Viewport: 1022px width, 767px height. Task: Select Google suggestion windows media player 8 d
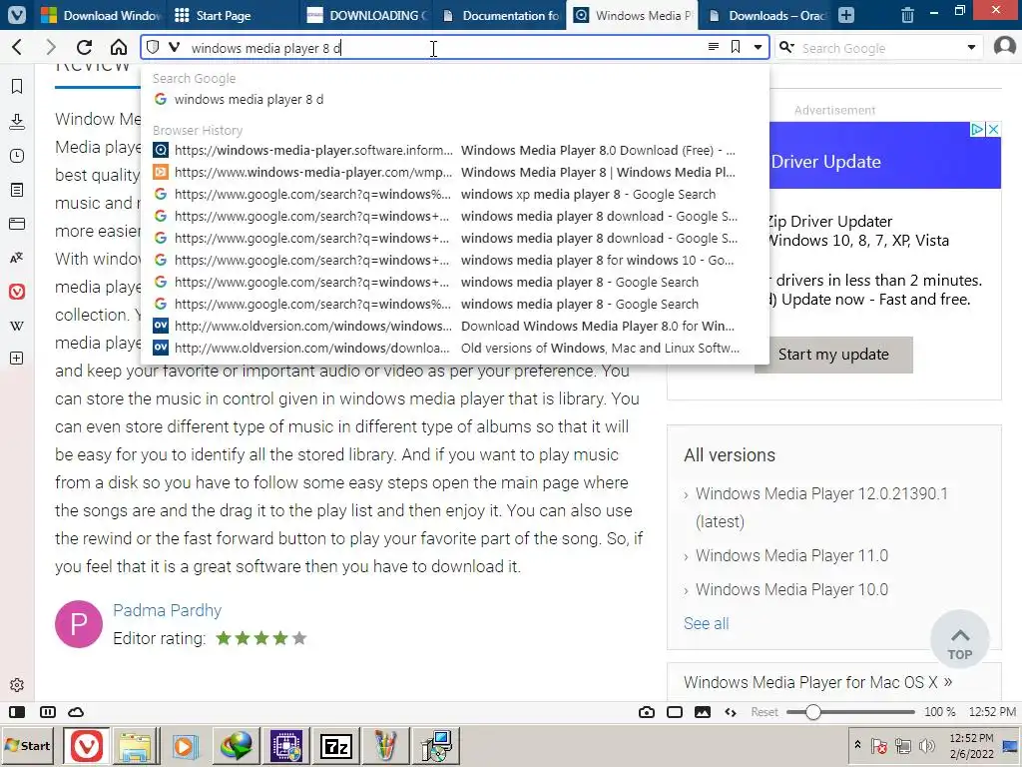(454, 99)
